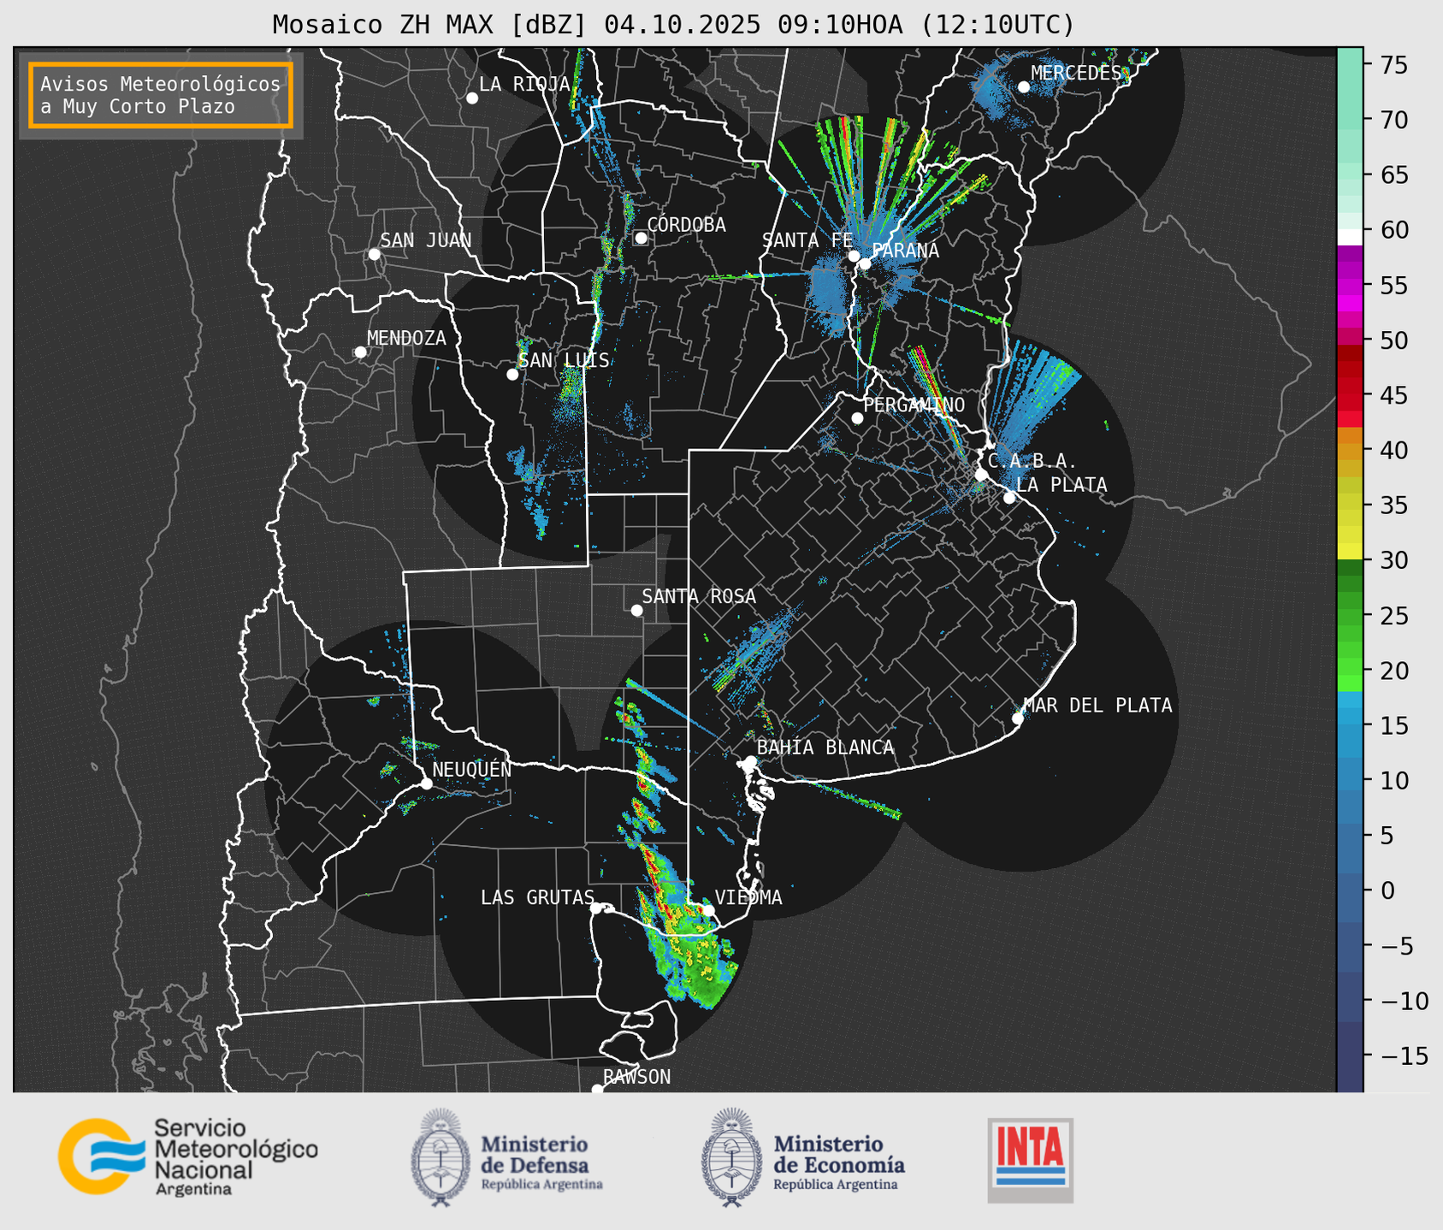The height and width of the screenshot is (1230, 1443).
Task: Click the red INTA logo
Action: click(1030, 1159)
